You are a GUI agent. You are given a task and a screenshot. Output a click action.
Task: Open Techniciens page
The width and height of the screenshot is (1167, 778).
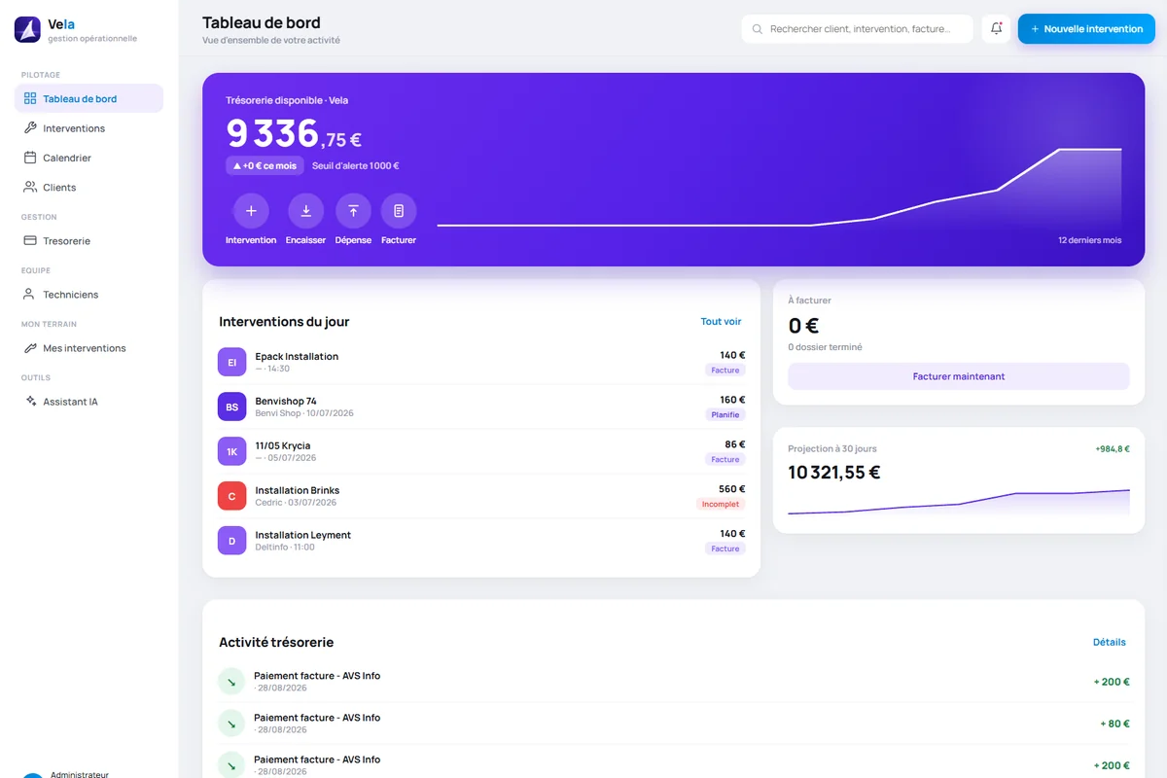click(88, 294)
